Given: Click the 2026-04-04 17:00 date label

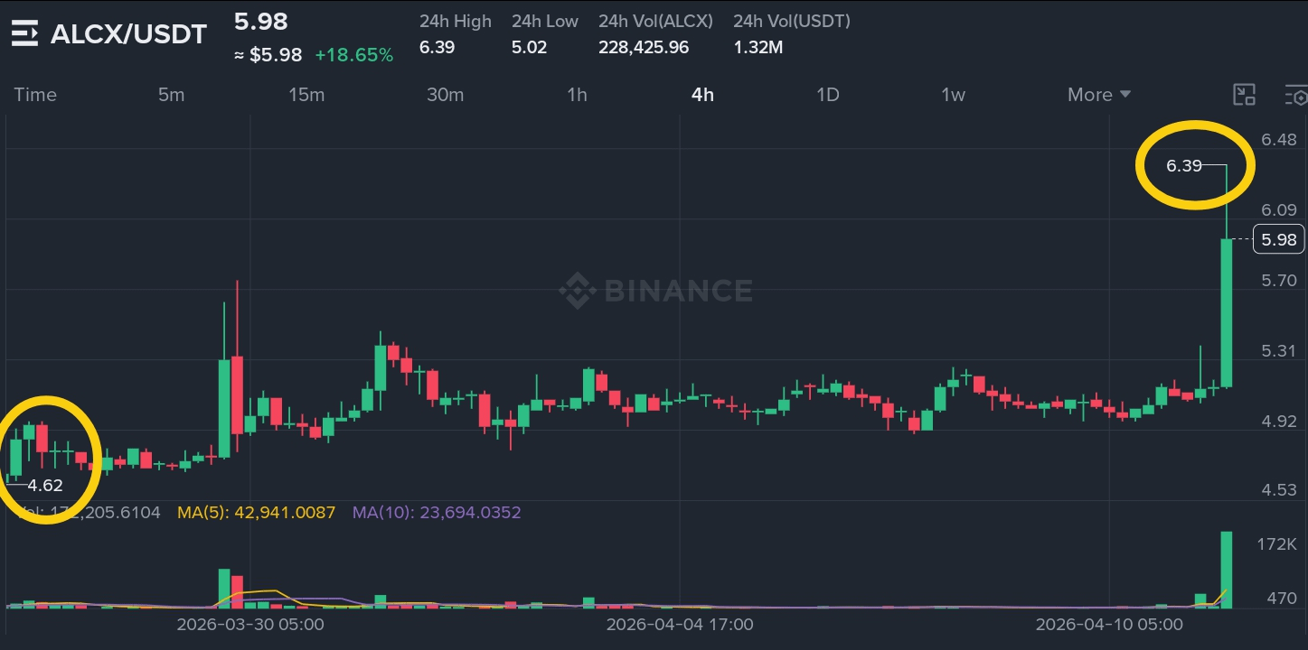Looking at the screenshot, I should coord(680,625).
